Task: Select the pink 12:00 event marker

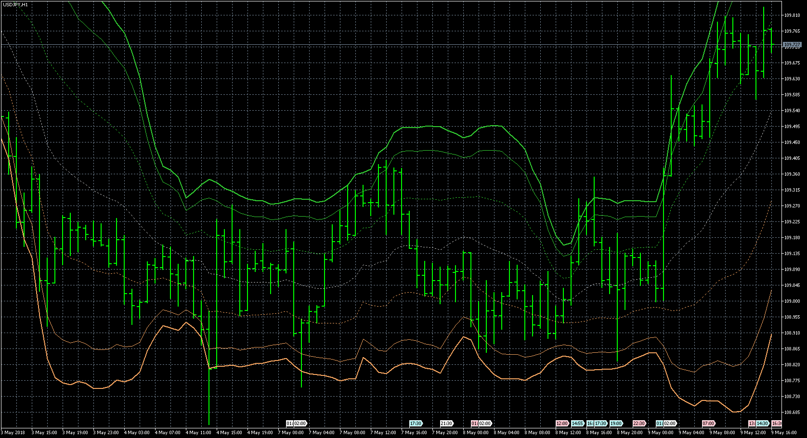Action: [x=562, y=424]
